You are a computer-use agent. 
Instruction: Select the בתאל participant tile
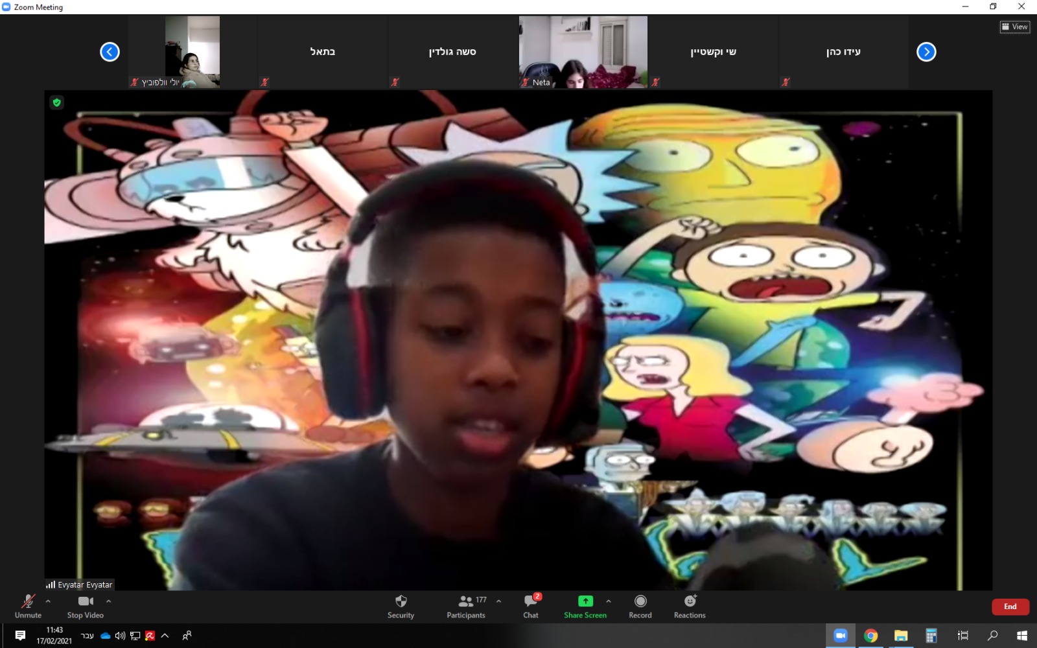(x=323, y=52)
